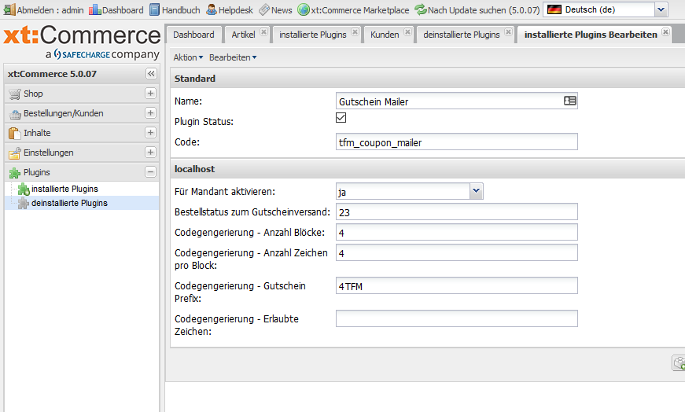
Task: Click the Dashboard icon in top toolbar
Action: click(95, 10)
